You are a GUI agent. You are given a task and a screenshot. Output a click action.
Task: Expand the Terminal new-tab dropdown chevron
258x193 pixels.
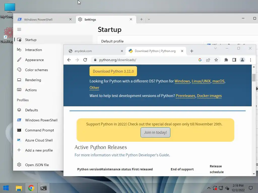coord(149,19)
